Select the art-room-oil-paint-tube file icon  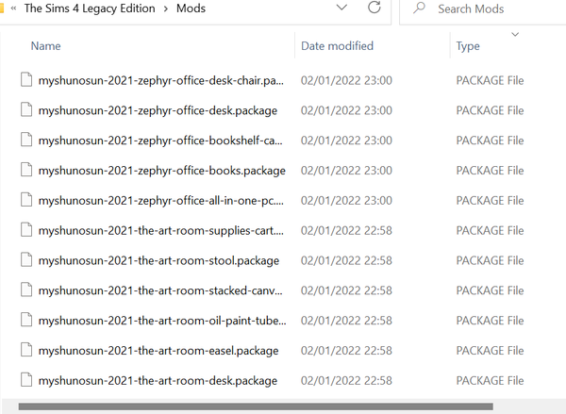26,320
